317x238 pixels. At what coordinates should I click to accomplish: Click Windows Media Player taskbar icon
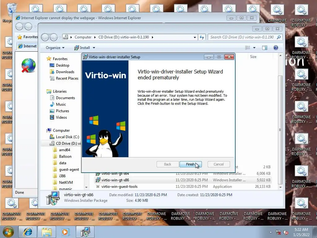66,232
